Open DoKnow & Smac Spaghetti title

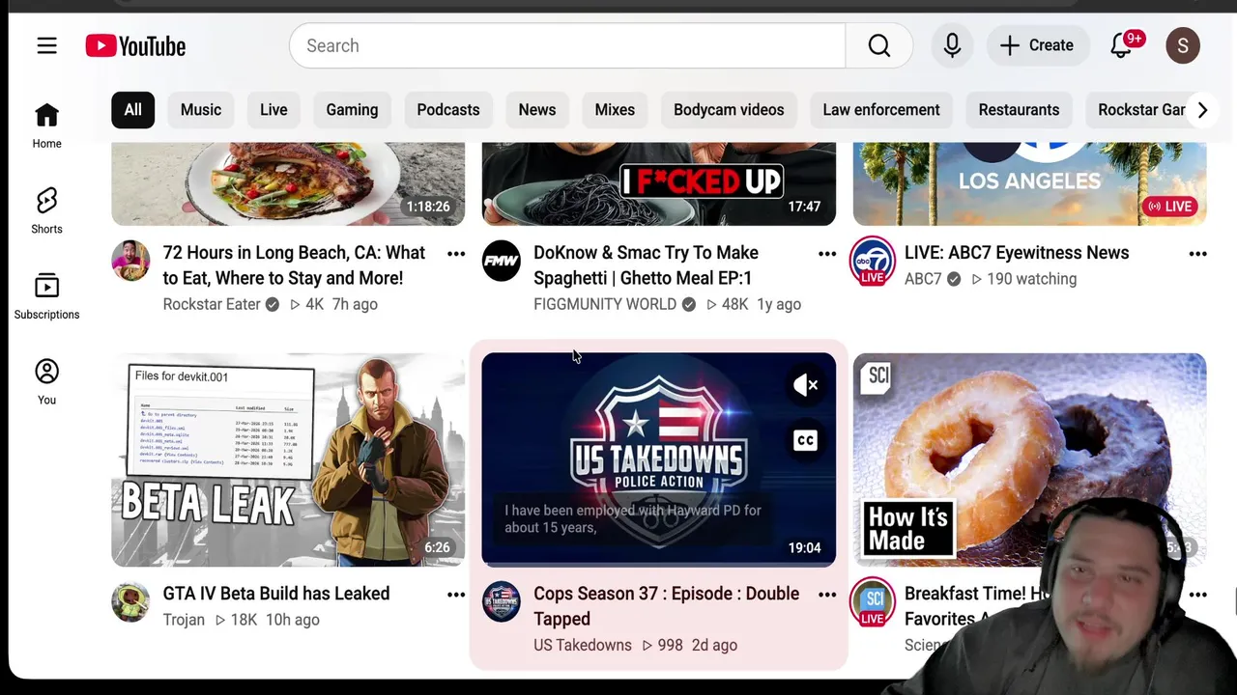[646, 265]
